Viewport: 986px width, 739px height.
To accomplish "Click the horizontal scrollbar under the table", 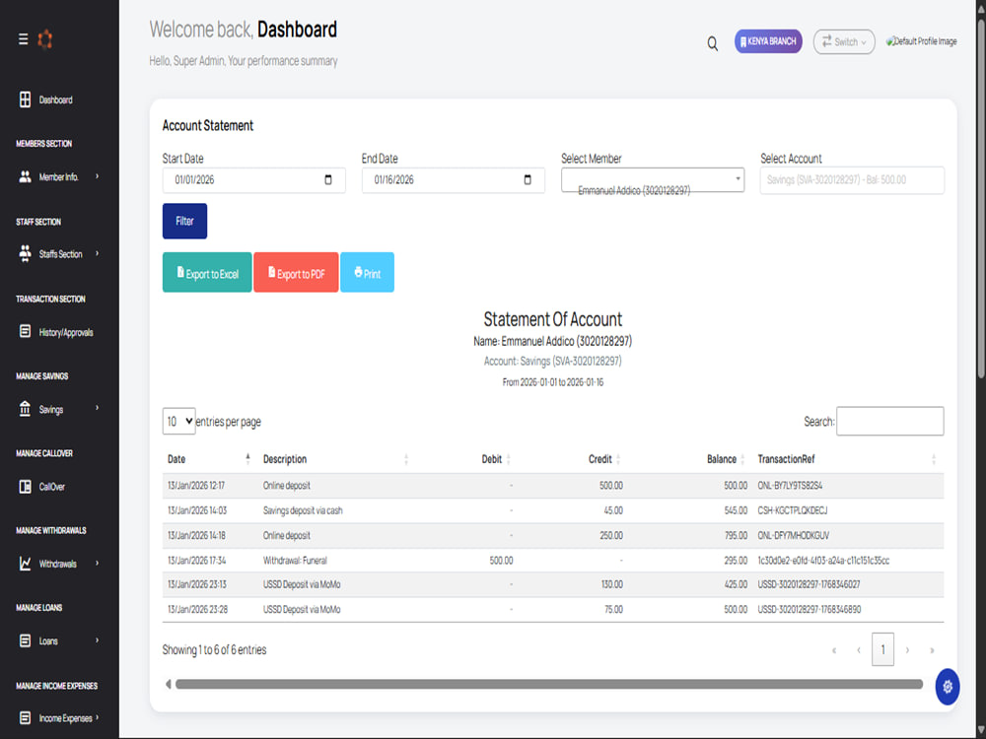I will (549, 684).
